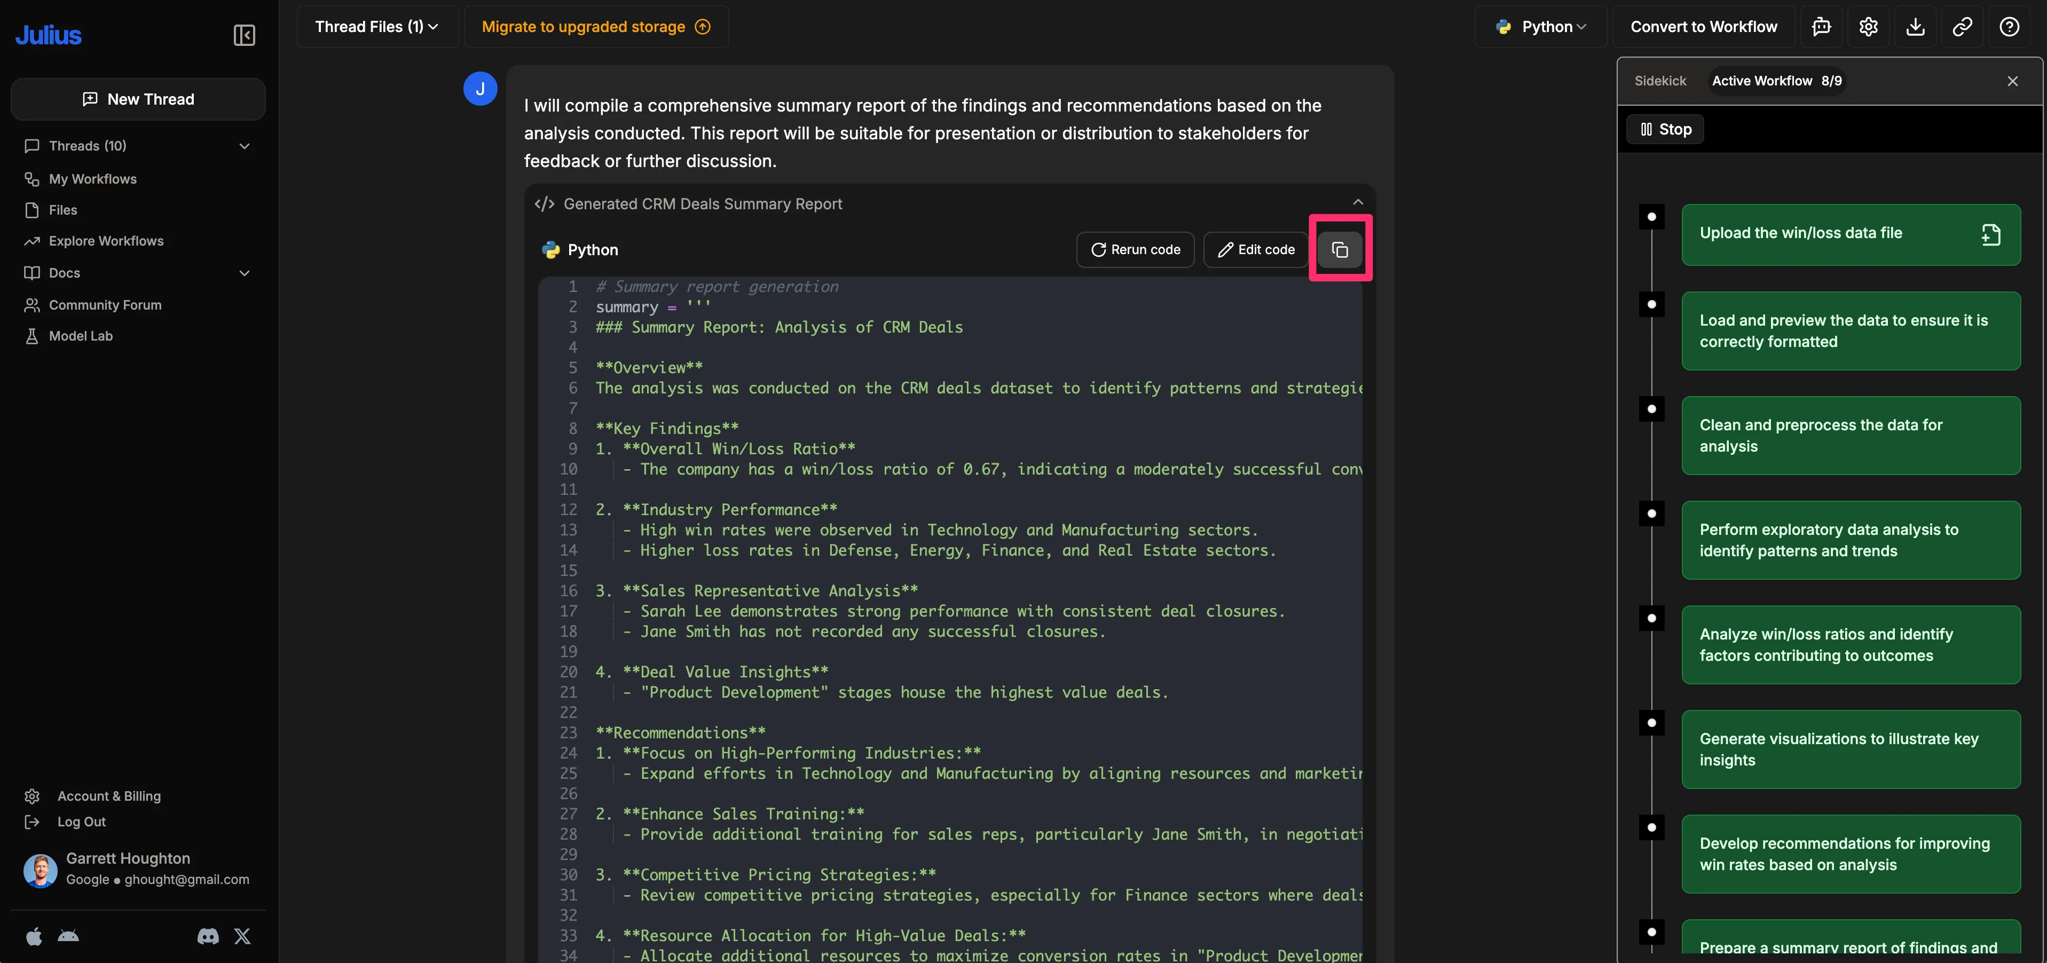Open the help question mark icon
Viewport: 2047px width, 963px height.
pos(2009,27)
